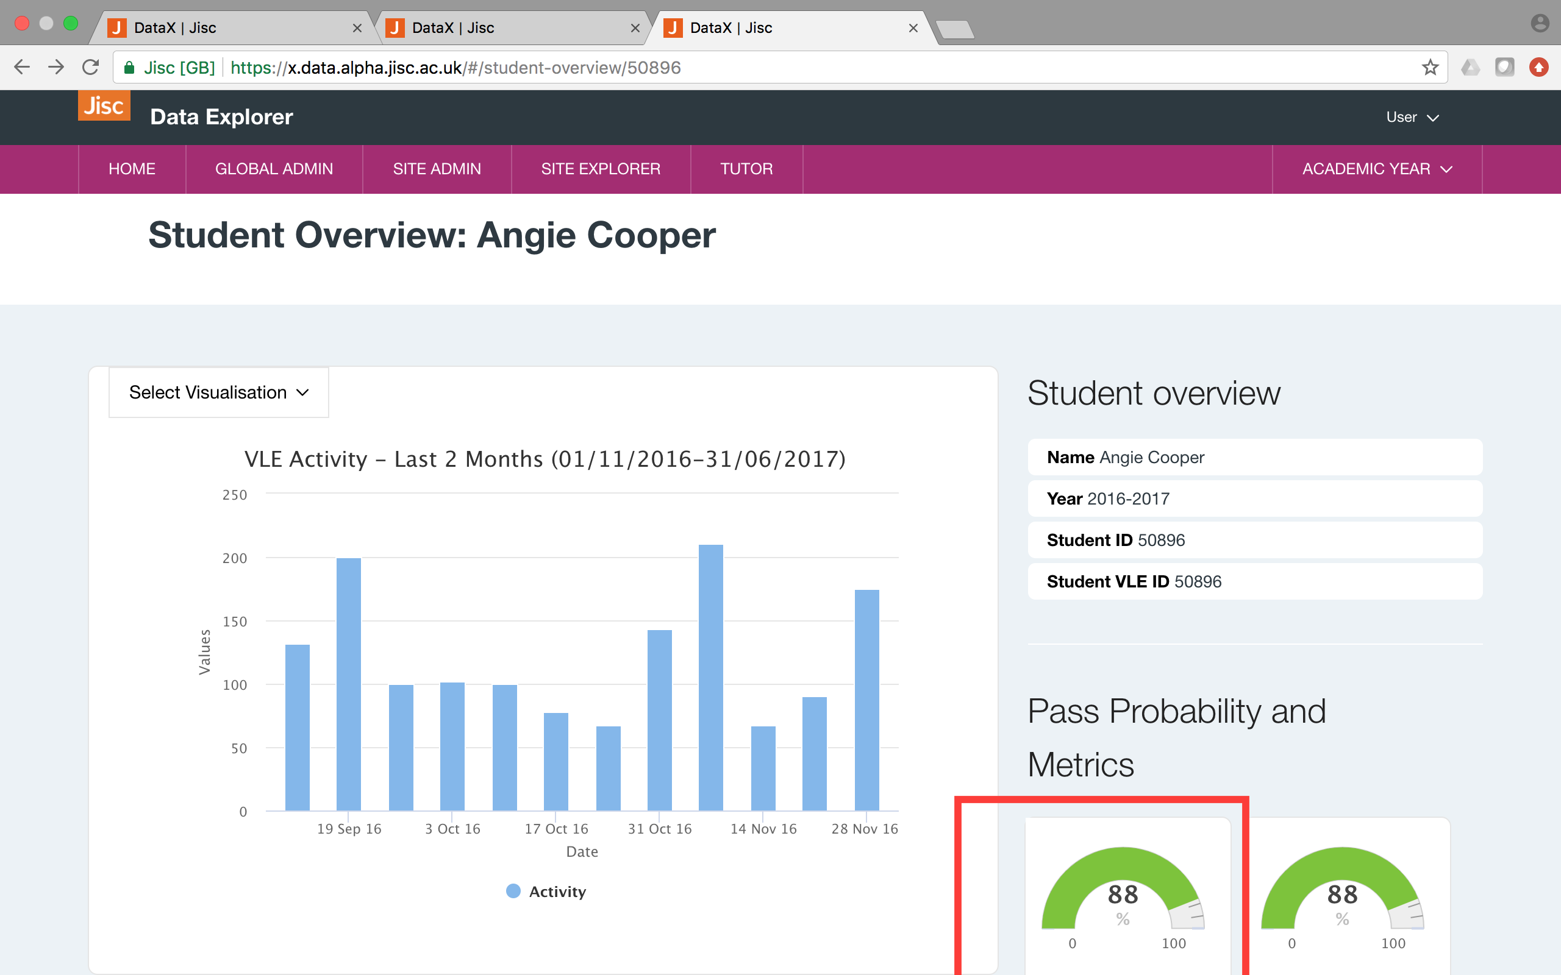Navigate to Global Admin section
The image size is (1561, 975).
(274, 169)
